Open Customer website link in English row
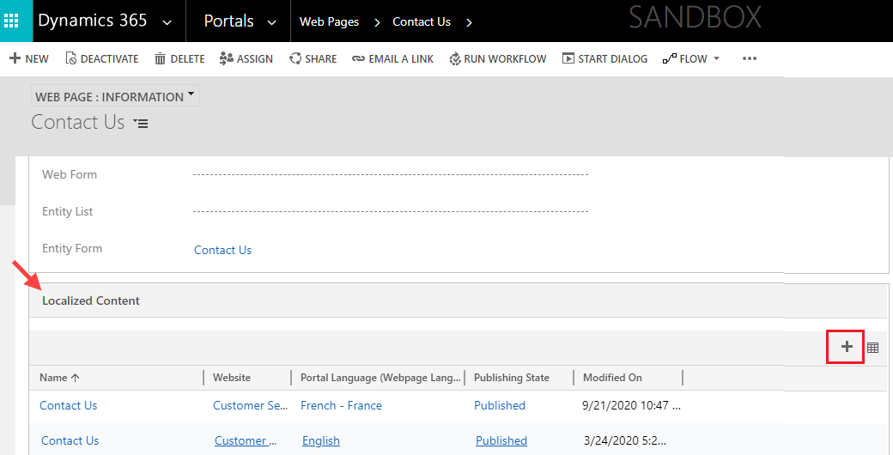Viewport: 893px width, 455px height. (246, 440)
